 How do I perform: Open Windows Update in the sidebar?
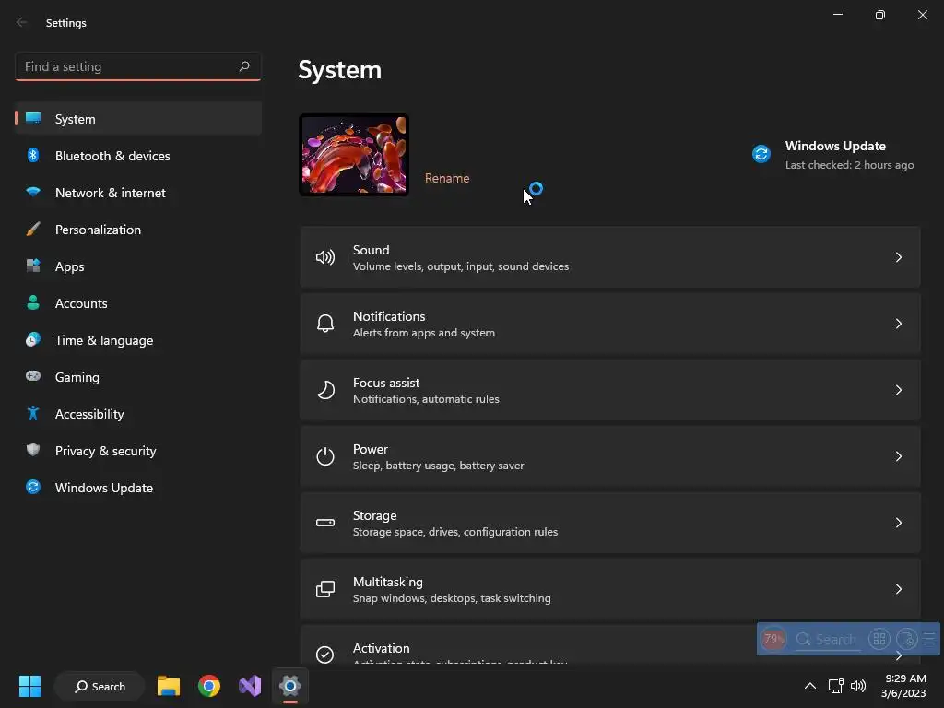(138, 488)
